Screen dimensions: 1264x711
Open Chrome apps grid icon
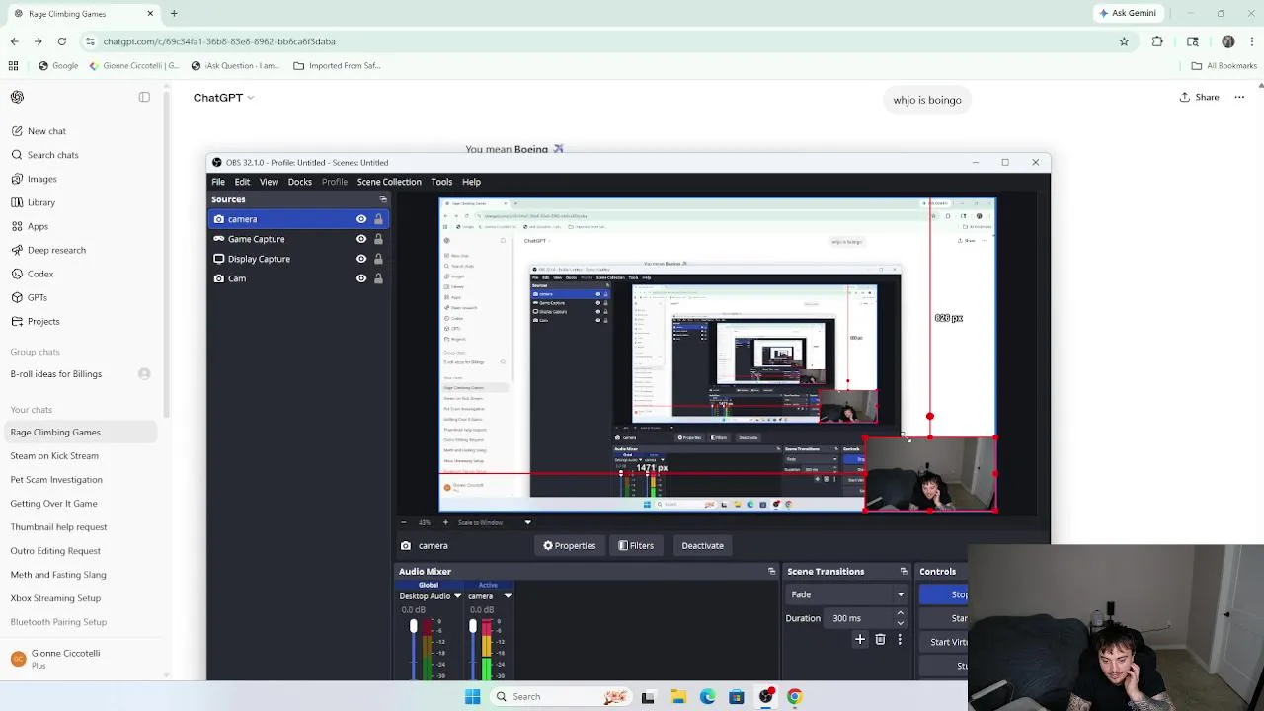pyautogui.click(x=13, y=66)
